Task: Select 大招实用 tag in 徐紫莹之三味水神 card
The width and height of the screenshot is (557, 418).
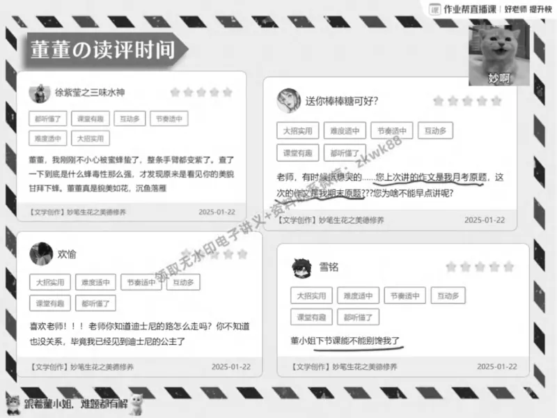Action: click(91, 138)
